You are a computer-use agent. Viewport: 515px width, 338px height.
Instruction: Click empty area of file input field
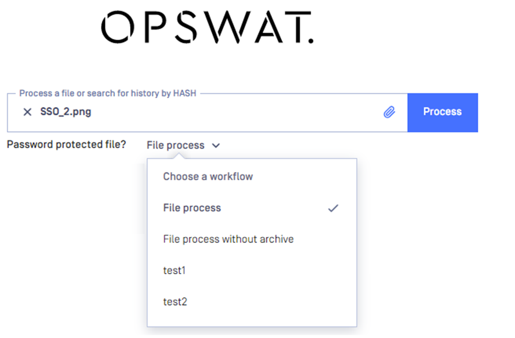[x=236, y=112]
